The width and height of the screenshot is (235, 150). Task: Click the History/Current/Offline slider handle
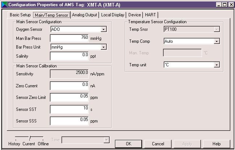coord(30,138)
